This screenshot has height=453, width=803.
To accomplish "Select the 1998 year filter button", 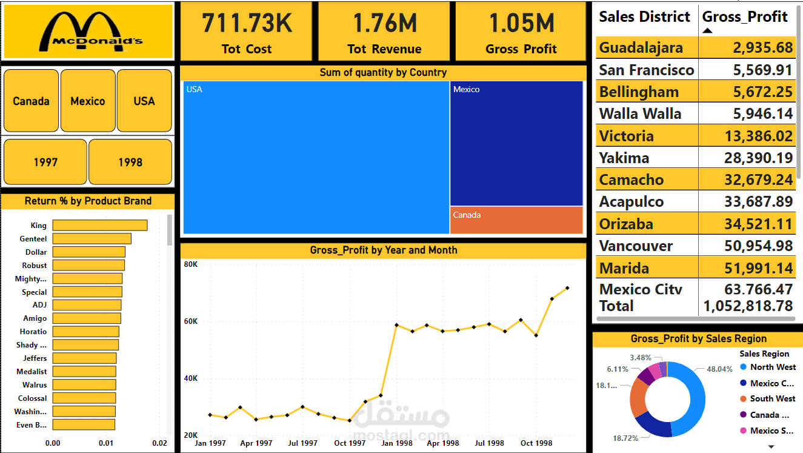I will tap(130, 161).
